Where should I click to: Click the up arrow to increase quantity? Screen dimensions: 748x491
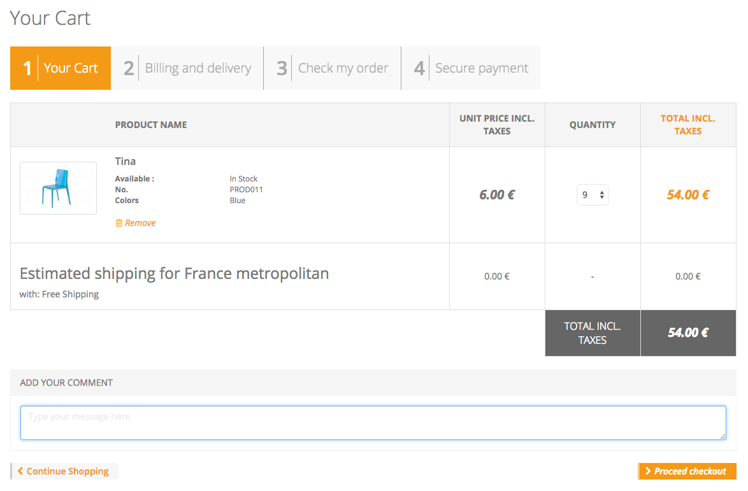pyautogui.click(x=601, y=191)
